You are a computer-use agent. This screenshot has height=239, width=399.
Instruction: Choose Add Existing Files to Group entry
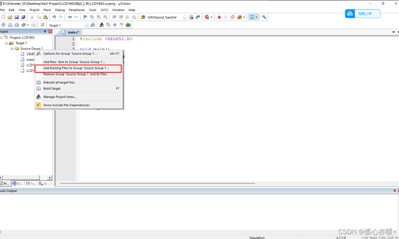(x=78, y=68)
